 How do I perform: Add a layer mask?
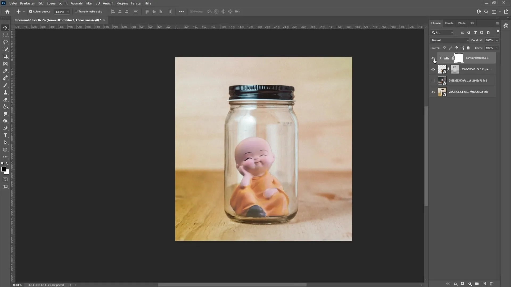[x=463, y=284]
